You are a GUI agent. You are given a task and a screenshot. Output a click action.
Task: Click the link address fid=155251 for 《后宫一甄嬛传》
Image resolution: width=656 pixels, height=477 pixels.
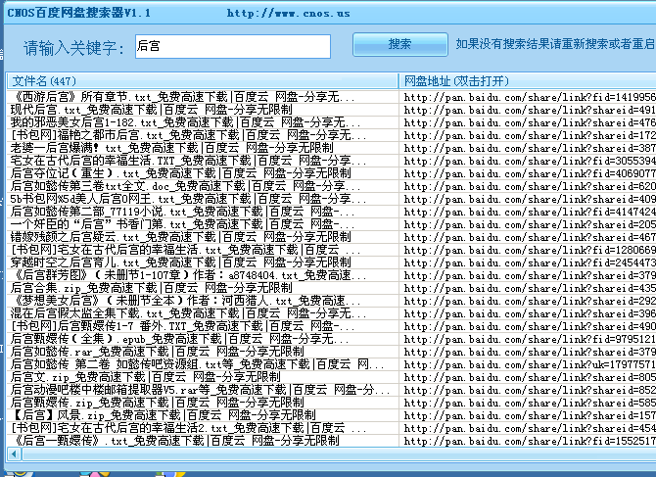(x=530, y=441)
